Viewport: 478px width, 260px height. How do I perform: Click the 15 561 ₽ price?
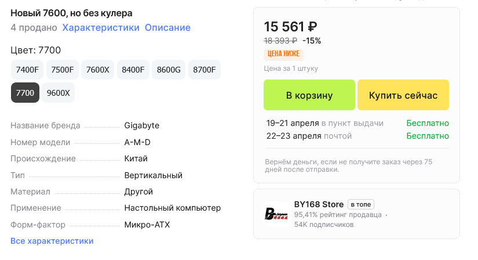click(x=291, y=27)
